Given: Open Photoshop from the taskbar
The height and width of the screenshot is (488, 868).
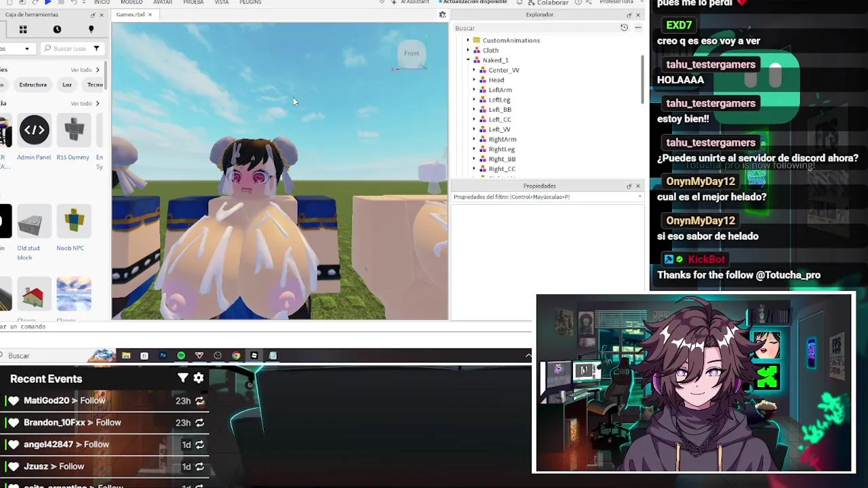Looking at the screenshot, I should (163, 355).
